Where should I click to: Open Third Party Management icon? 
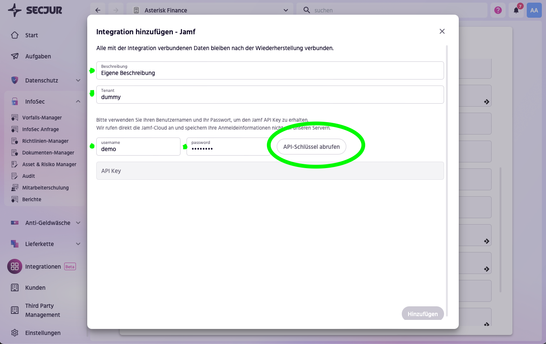pyautogui.click(x=15, y=310)
